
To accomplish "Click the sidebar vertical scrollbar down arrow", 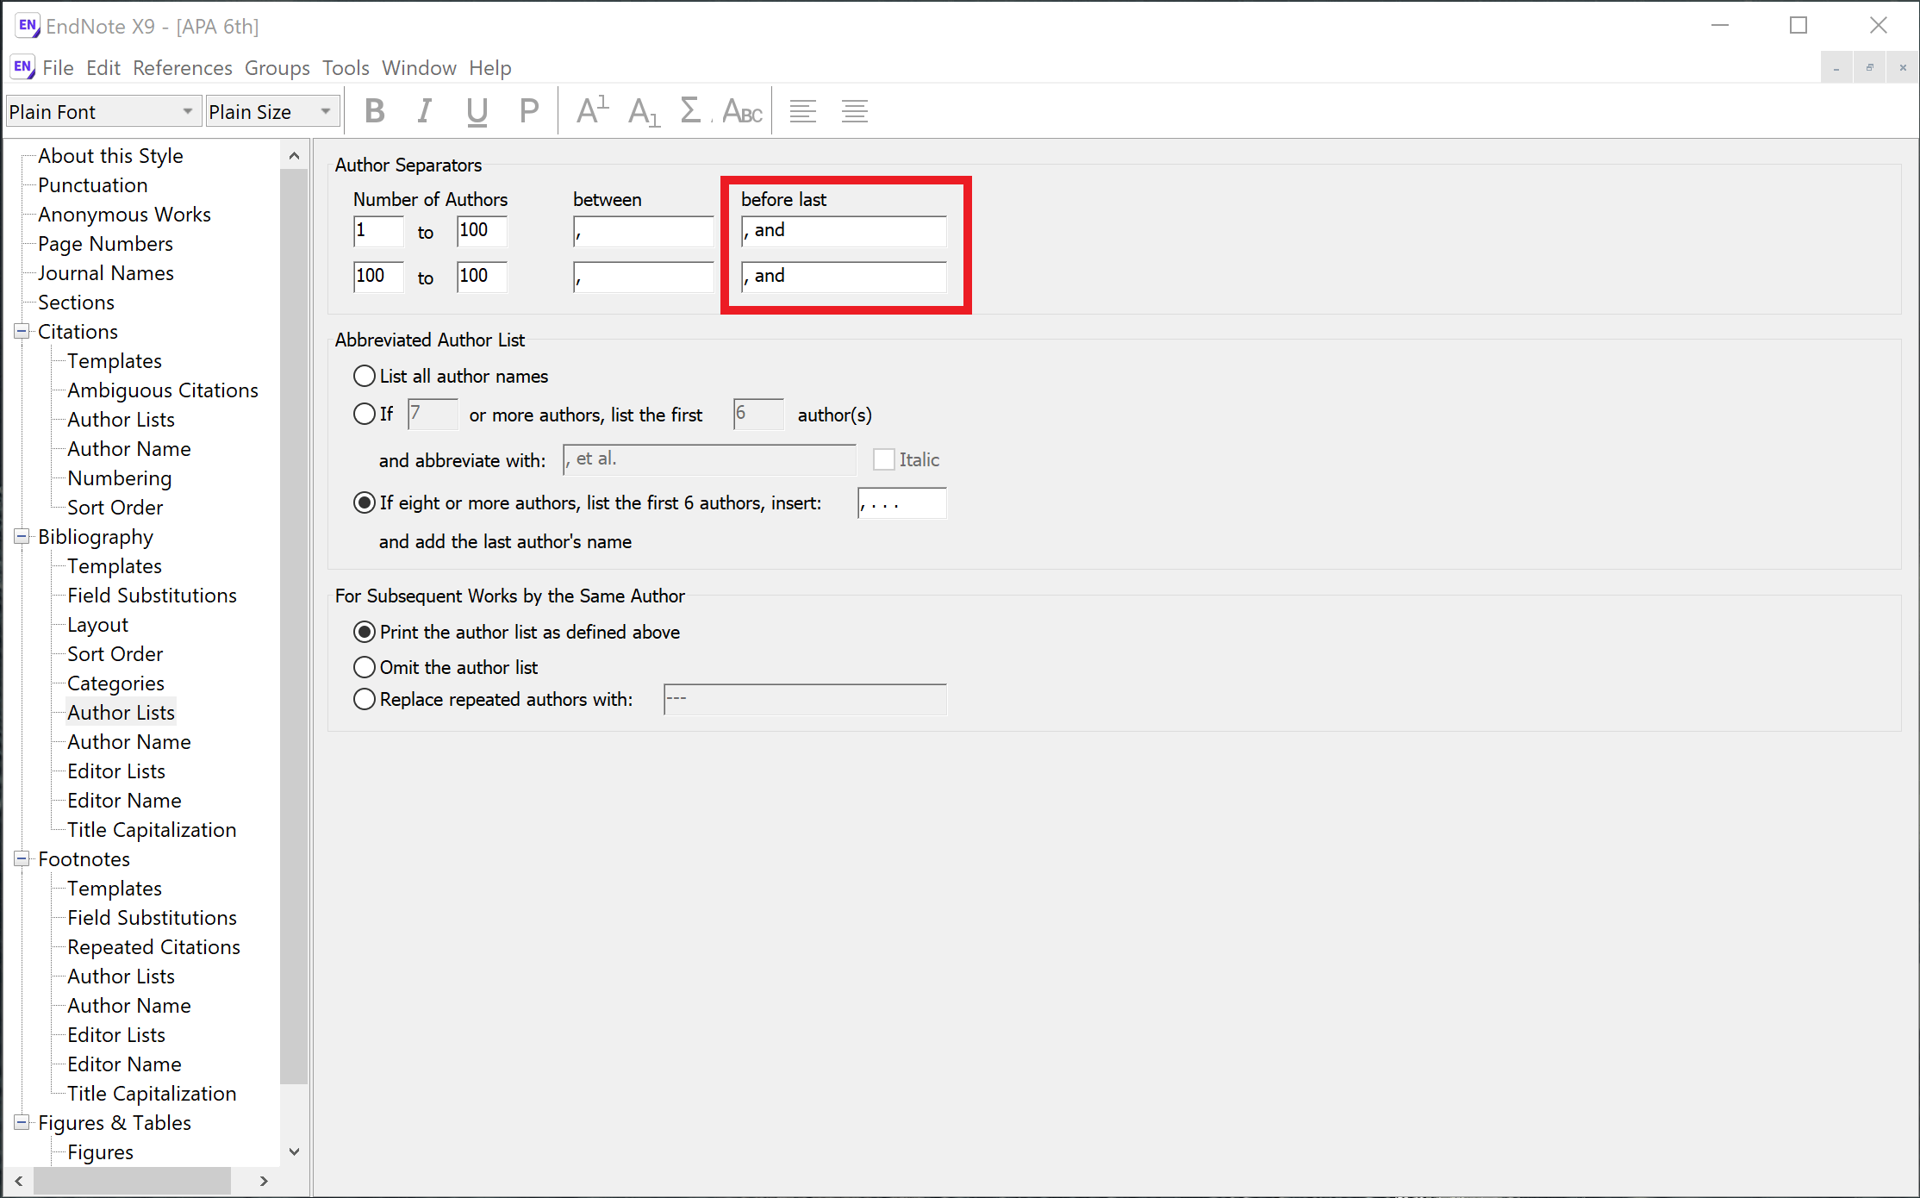I will point(294,1151).
